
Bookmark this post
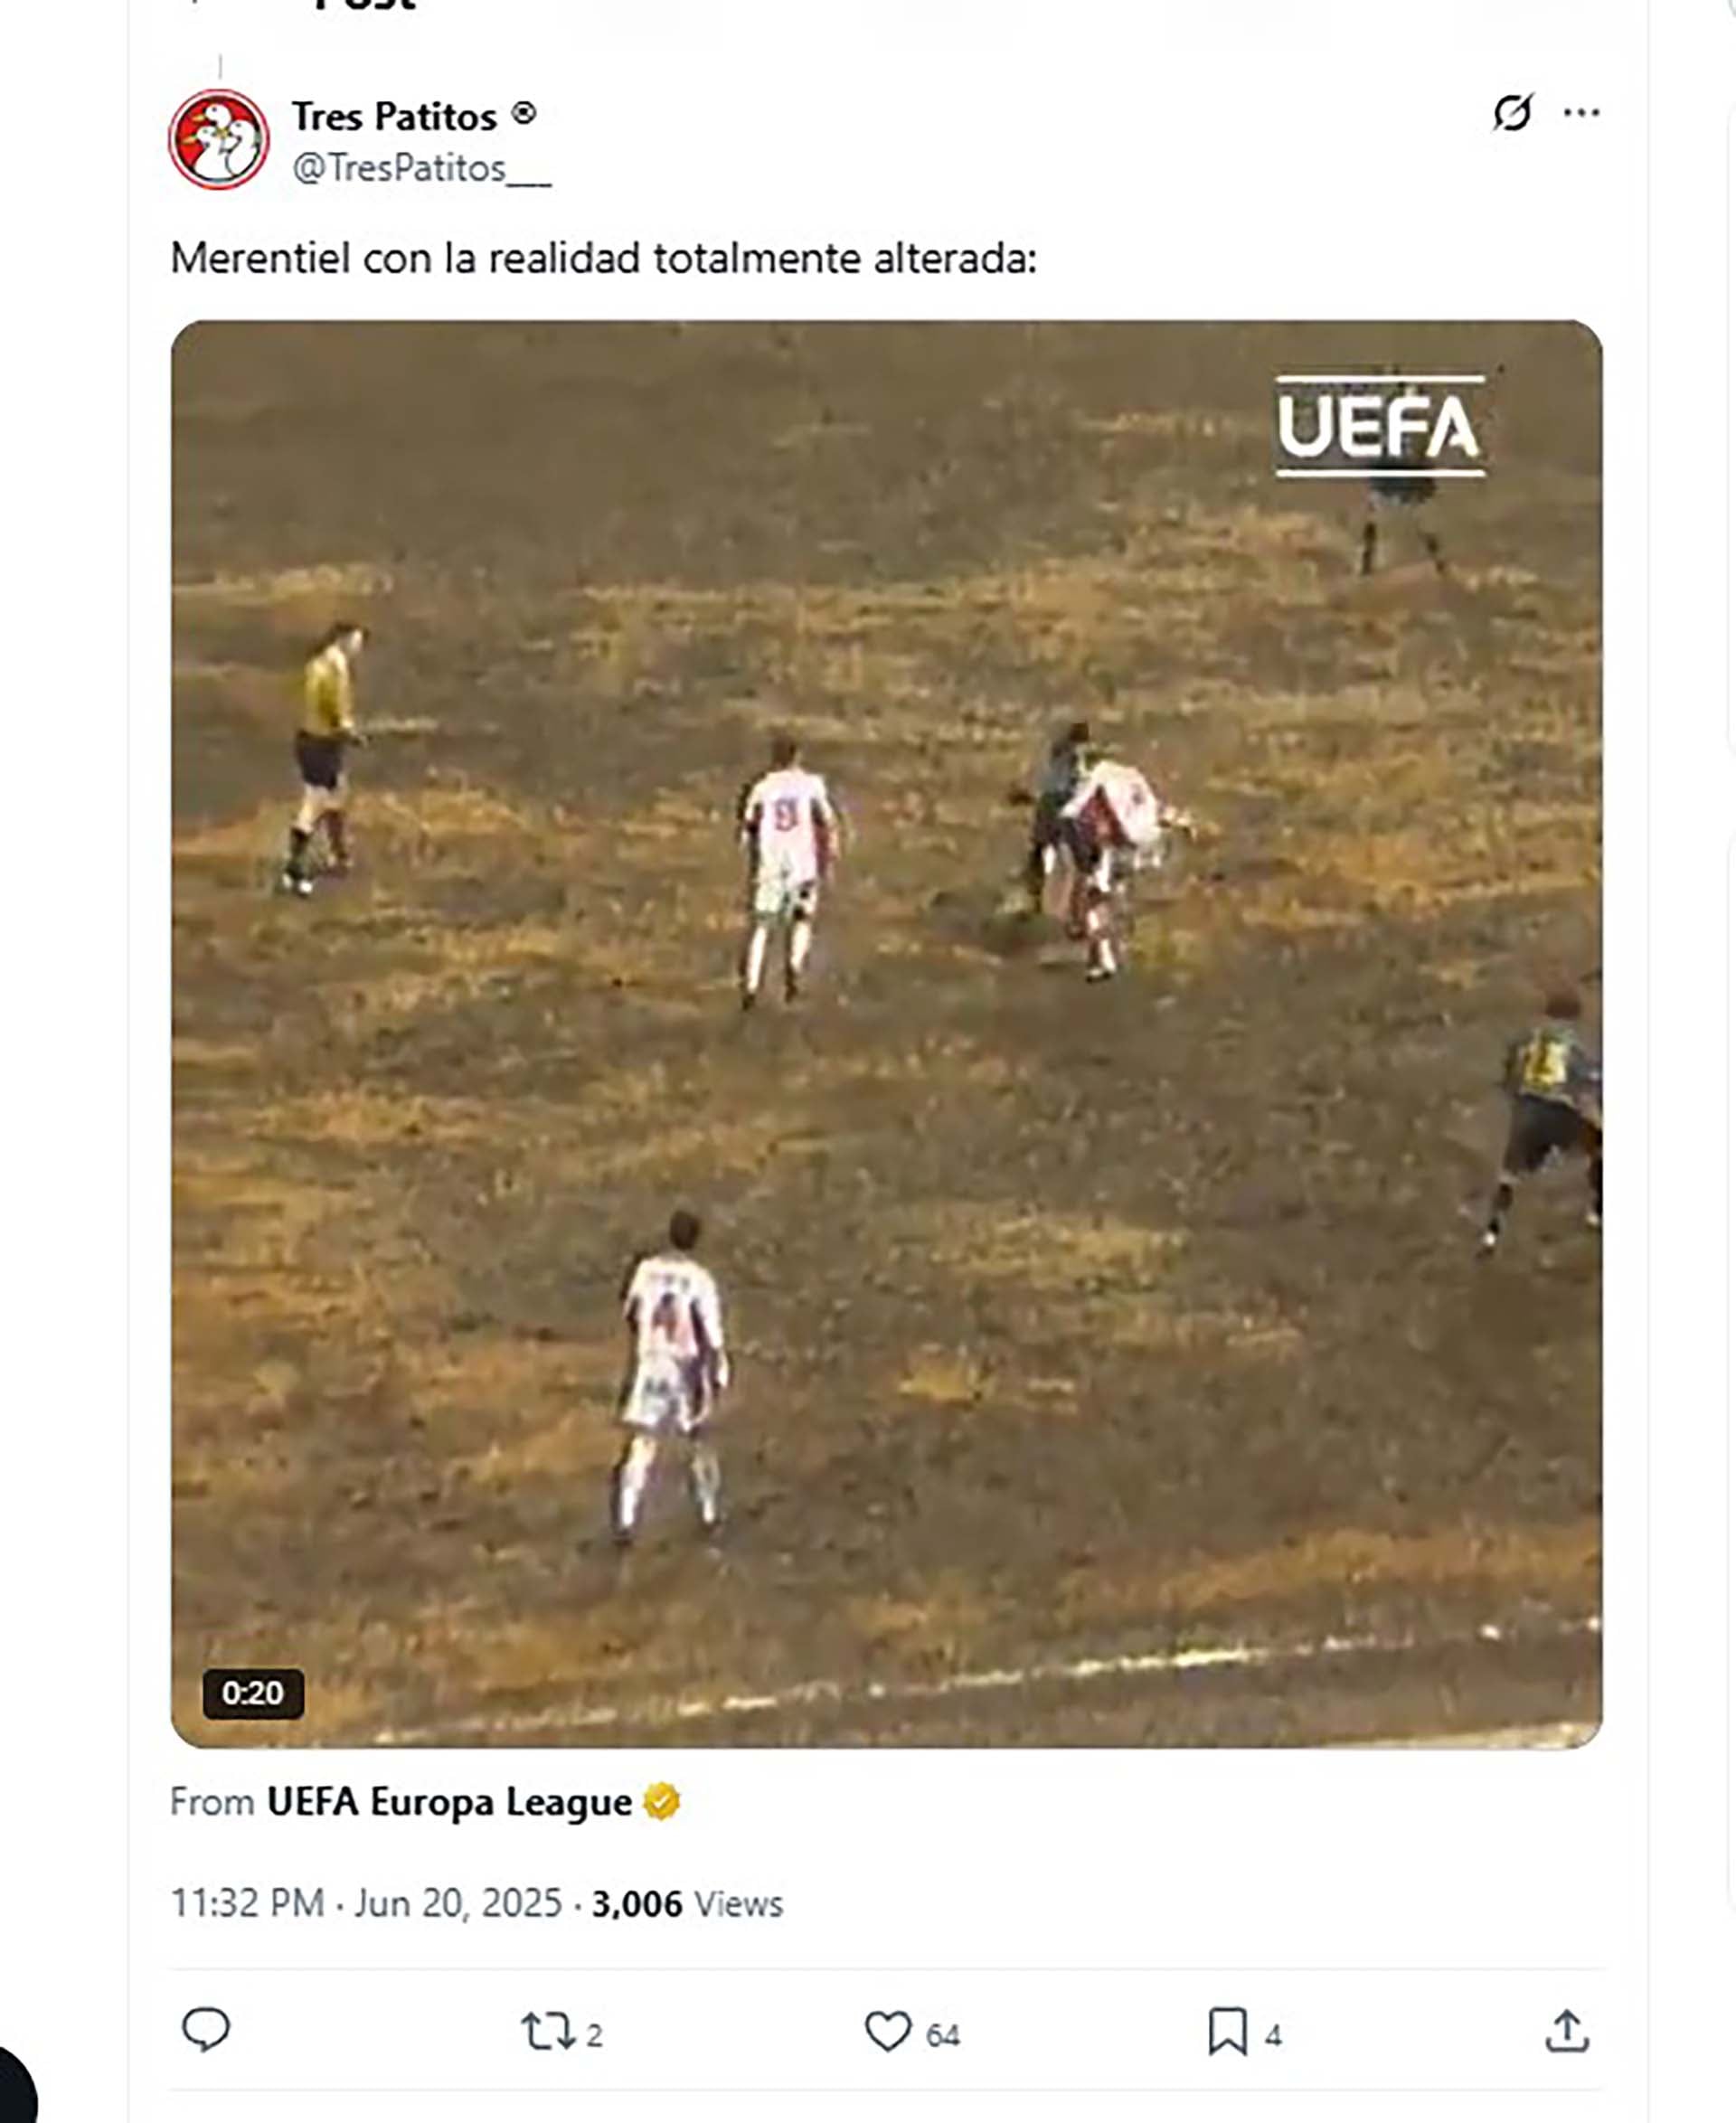tap(1227, 2031)
